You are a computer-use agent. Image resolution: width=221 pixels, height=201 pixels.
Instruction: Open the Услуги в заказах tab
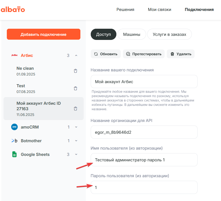click(x=169, y=34)
